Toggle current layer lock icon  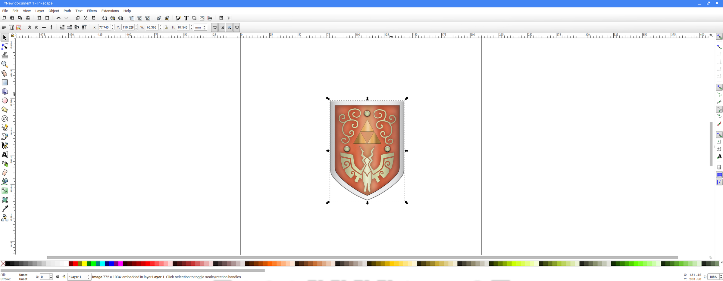[x=64, y=277]
